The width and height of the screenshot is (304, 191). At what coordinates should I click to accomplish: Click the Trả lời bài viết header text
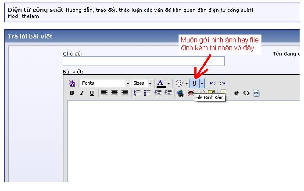pyautogui.click(x=30, y=36)
